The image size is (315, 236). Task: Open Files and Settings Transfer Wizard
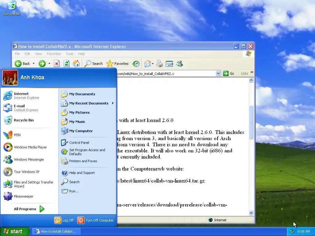(x=29, y=184)
